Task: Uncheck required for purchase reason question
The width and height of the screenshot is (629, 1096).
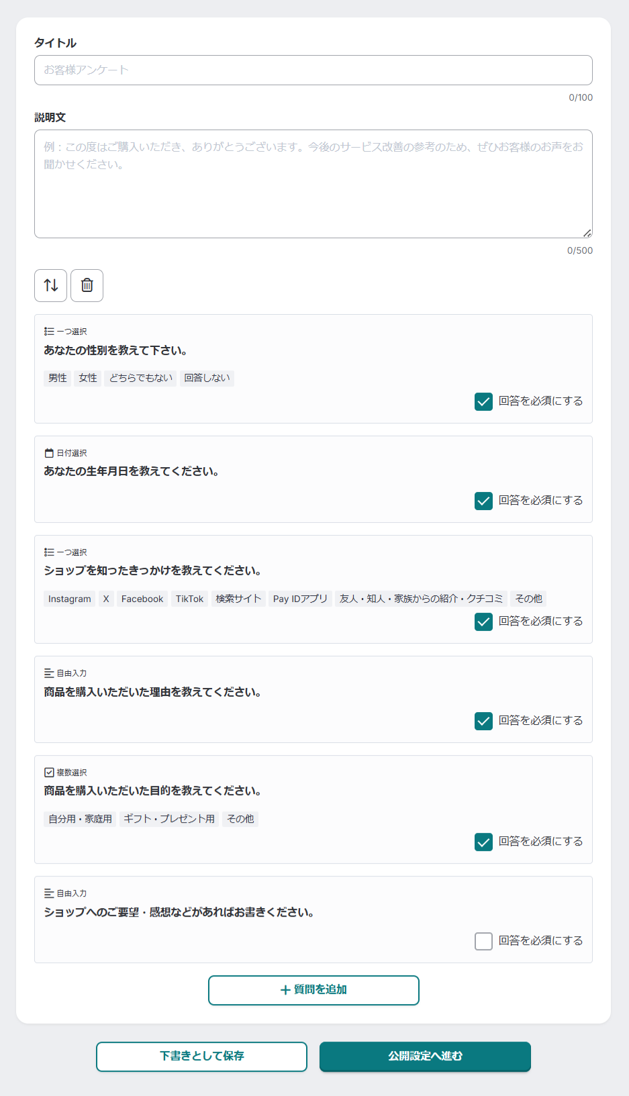Action: (483, 721)
